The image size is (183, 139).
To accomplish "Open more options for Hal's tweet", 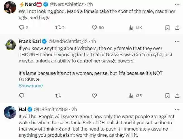I will (x=177, y=109).
